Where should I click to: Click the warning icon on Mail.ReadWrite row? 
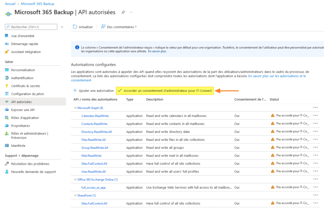(273, 155)
